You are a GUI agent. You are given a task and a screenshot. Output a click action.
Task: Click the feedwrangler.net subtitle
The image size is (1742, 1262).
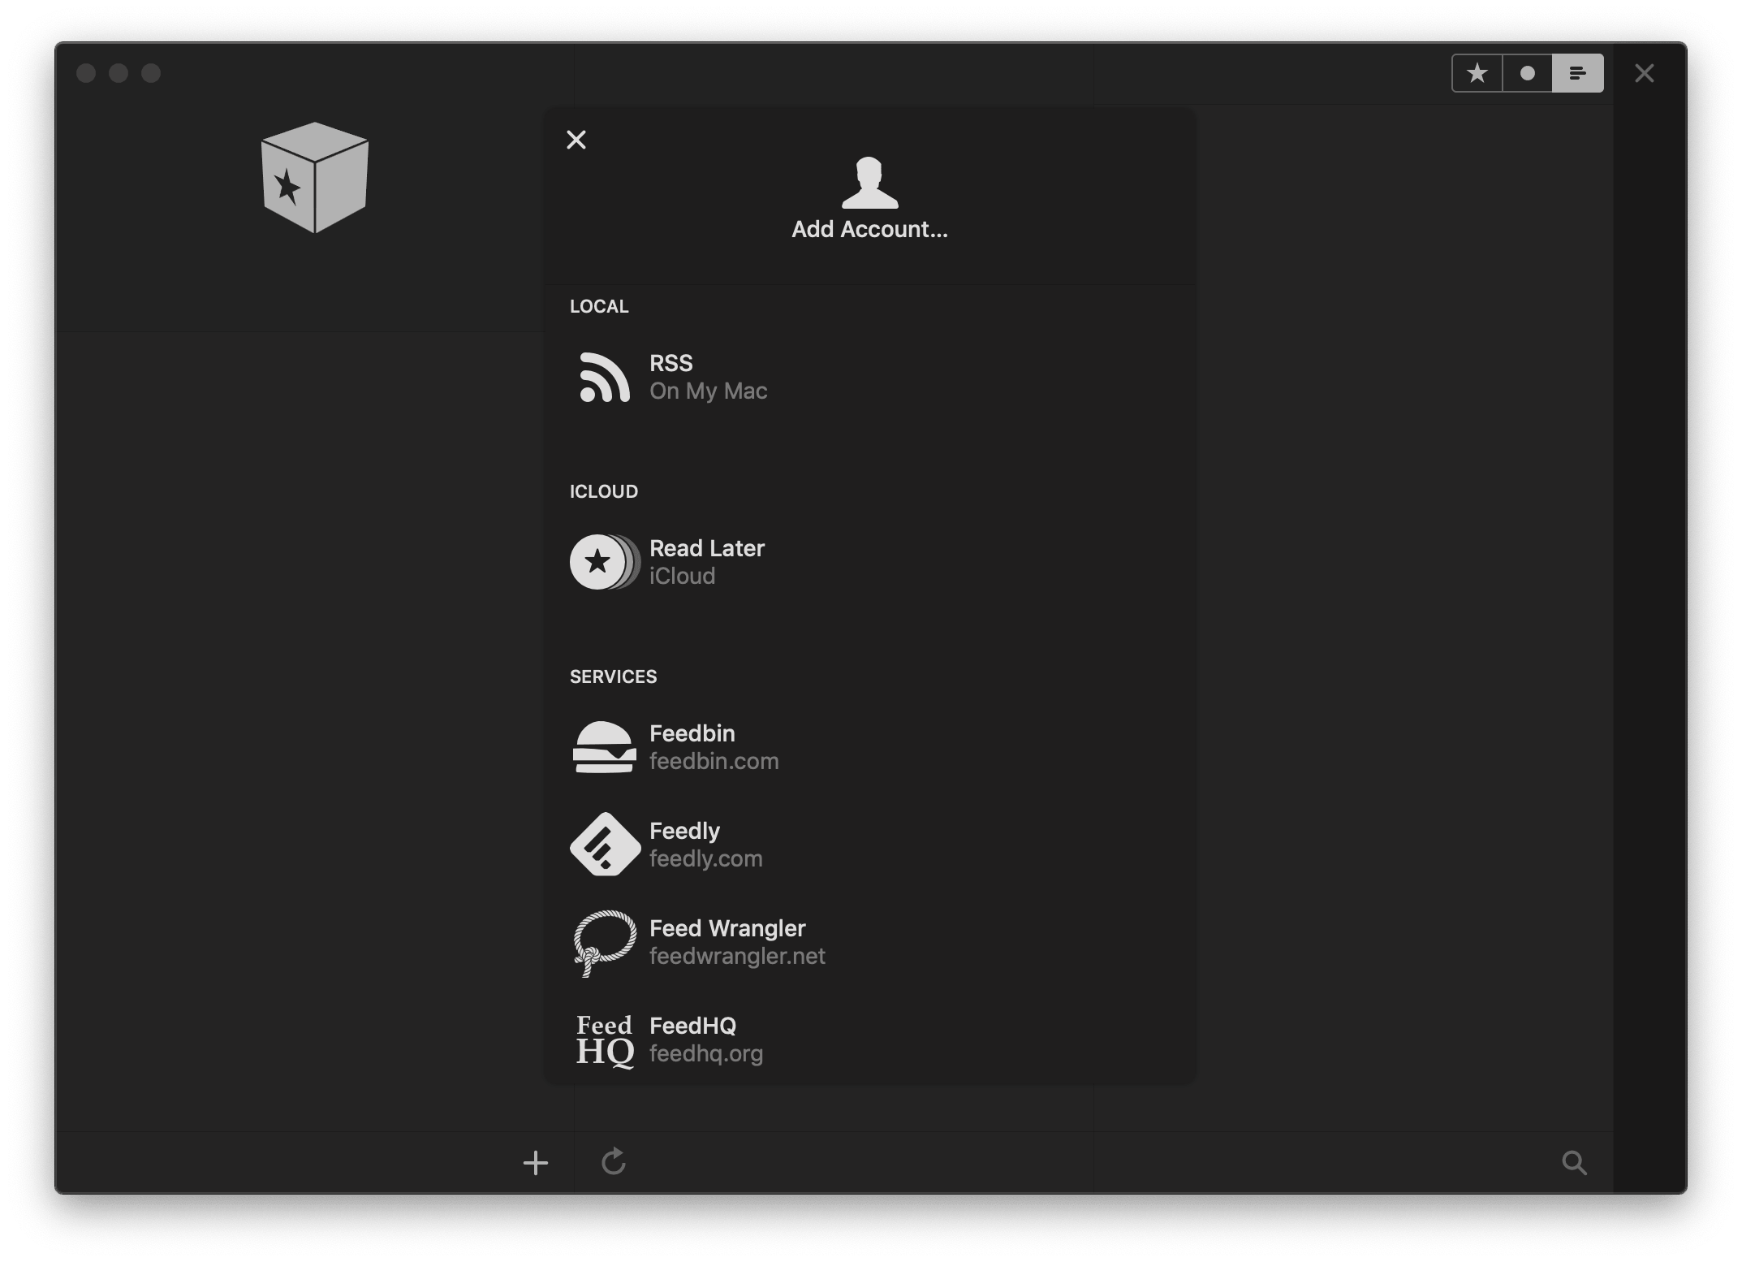pos(737,956)
